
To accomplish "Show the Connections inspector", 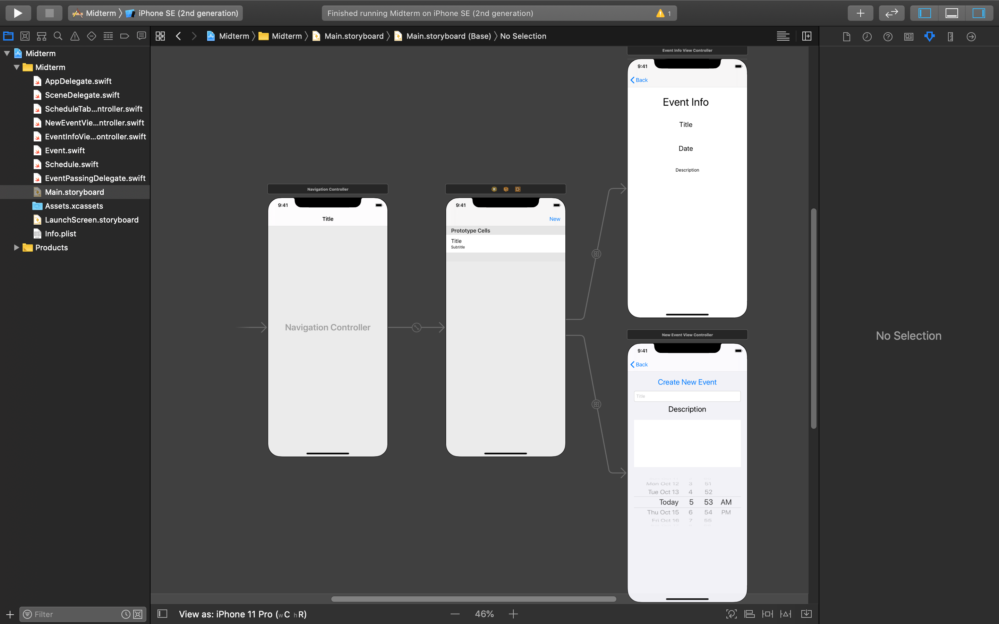I will (x=971, y=37).
